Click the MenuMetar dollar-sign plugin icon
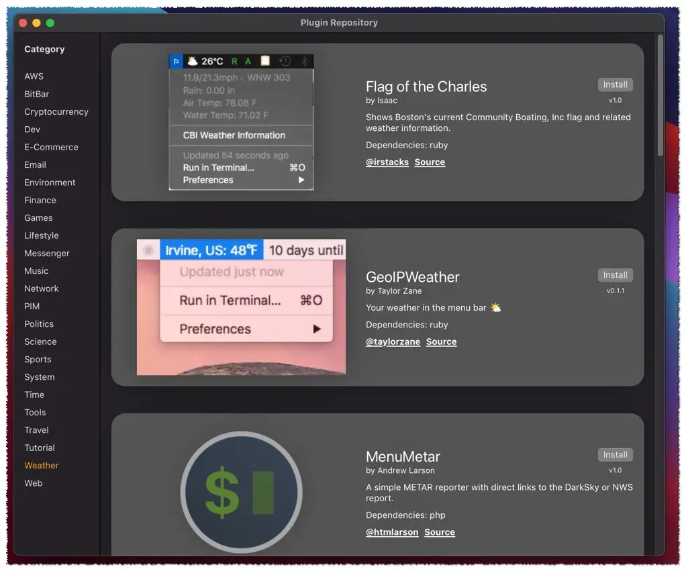Viewport: 686px width, 571px height. point(242,492)
